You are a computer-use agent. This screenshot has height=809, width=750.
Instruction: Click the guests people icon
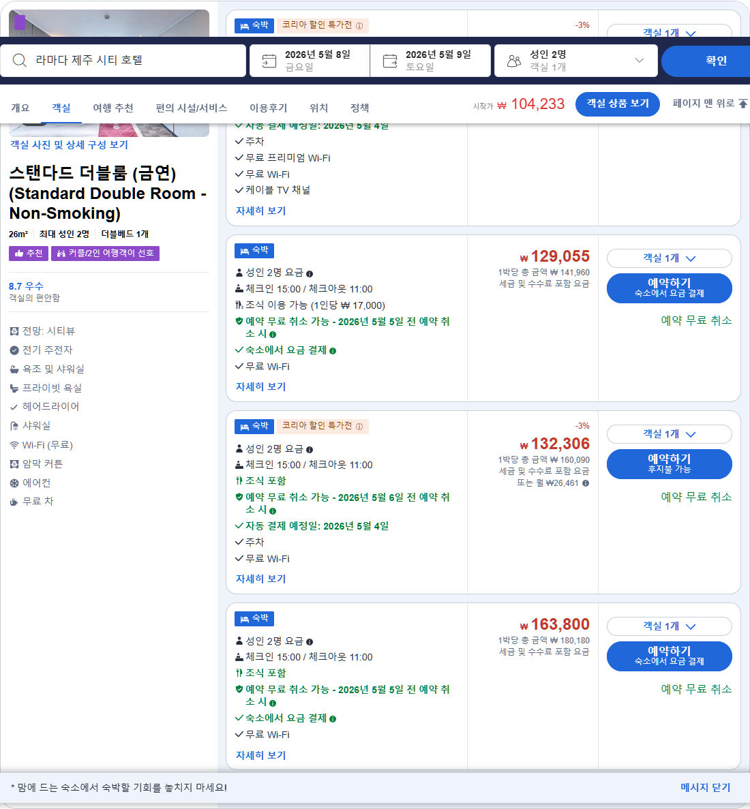tap(513, 61)
